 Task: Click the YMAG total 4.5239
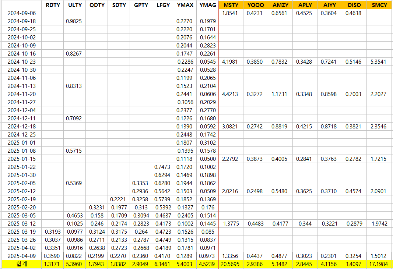(207, 264)
